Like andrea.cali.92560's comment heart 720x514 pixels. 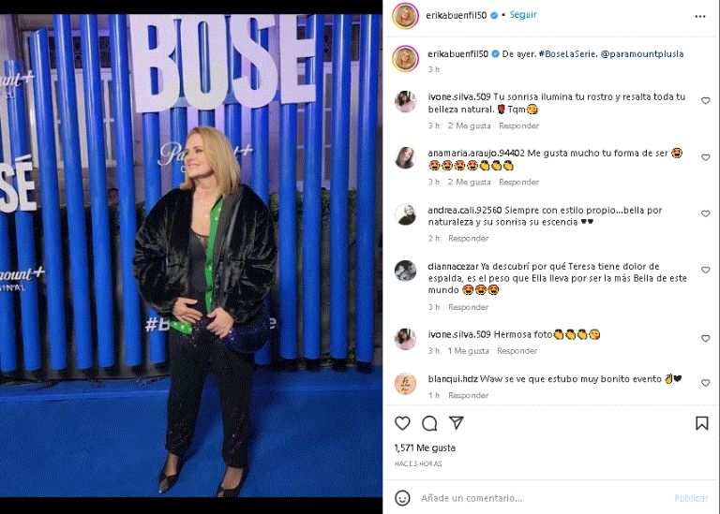pyautogui.click(x=705, y=213)
